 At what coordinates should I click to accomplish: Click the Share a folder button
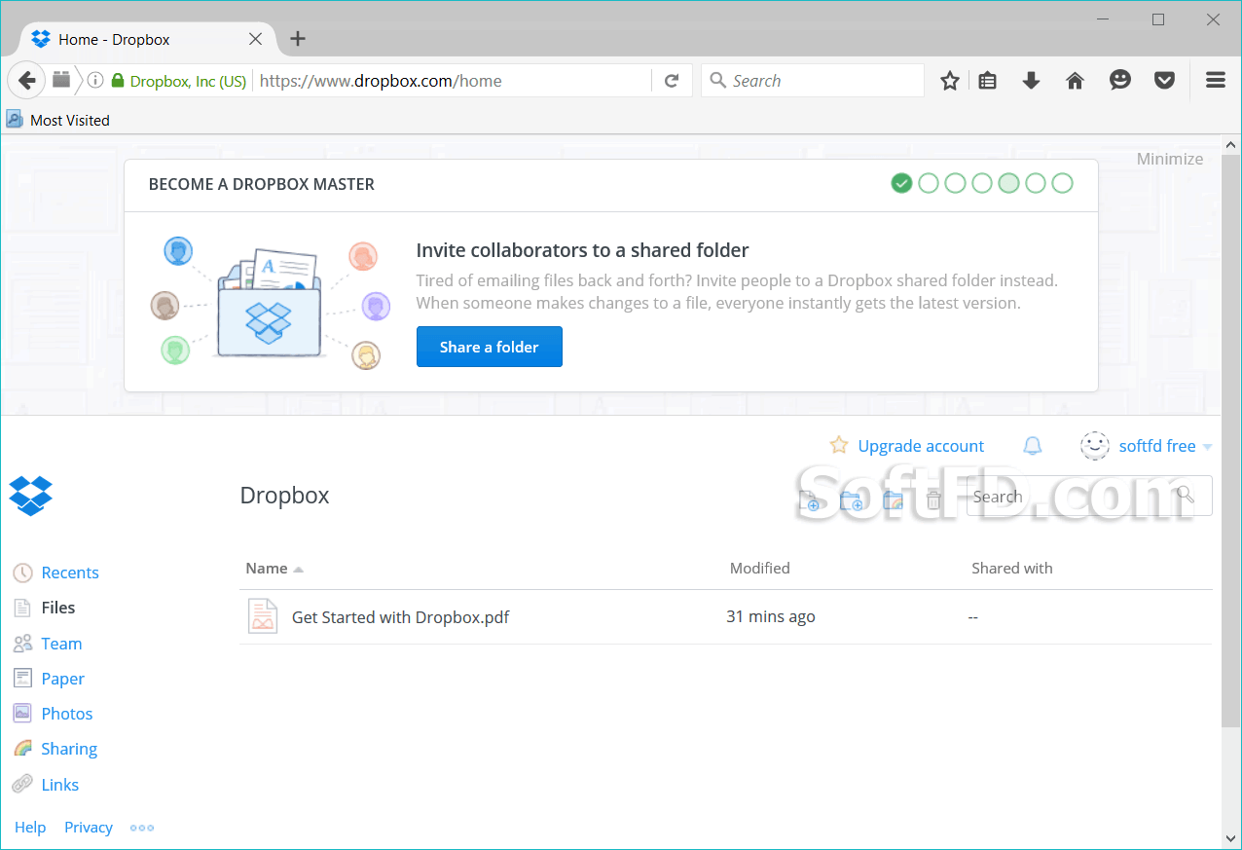pyautogui.click(x=489, y=347)
